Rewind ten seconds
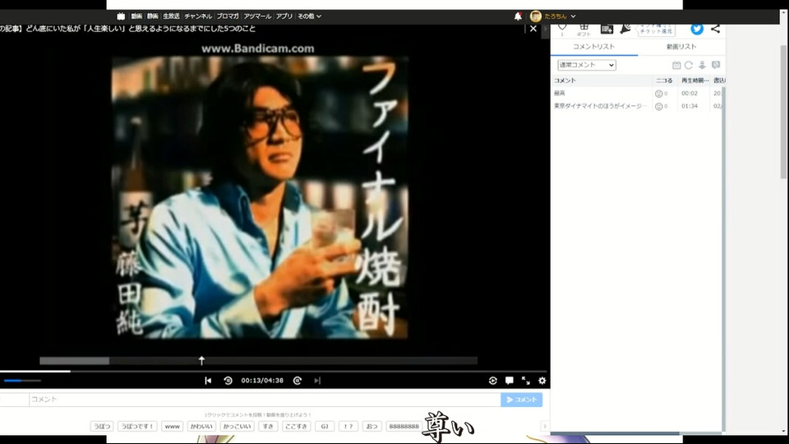 [x=228, y=381]
